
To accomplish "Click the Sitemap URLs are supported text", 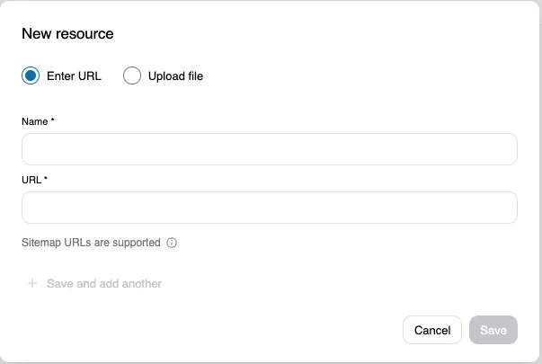I will coord(91,243).
